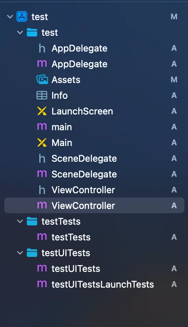188x327 pixels.
Task: Open the SceneDelegate implementation file
Action: coord(94,174)
